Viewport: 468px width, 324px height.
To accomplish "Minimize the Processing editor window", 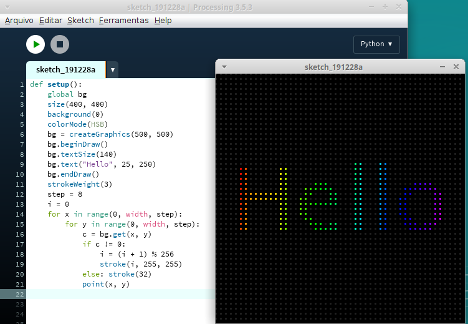I will (370, 6).
